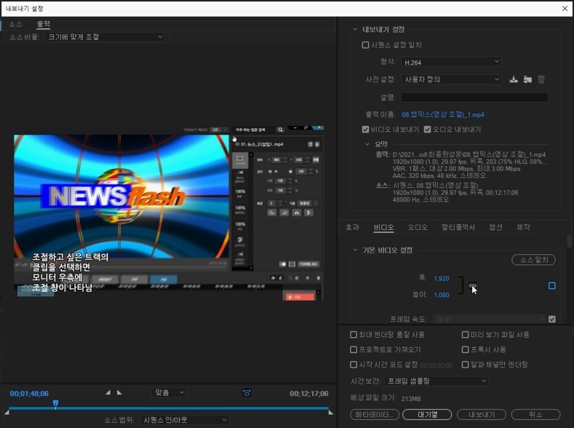Screen dimensions: 574x428
Task: Click the 메타데이터 button
Action: 375,414
